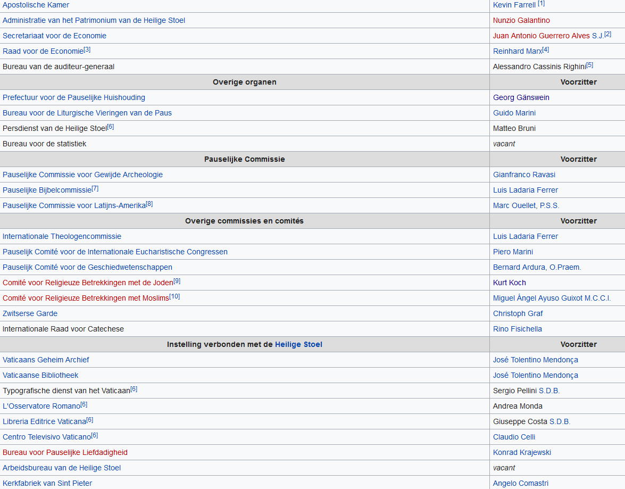Open the Zwitserse Garde link

coord(30,313)
